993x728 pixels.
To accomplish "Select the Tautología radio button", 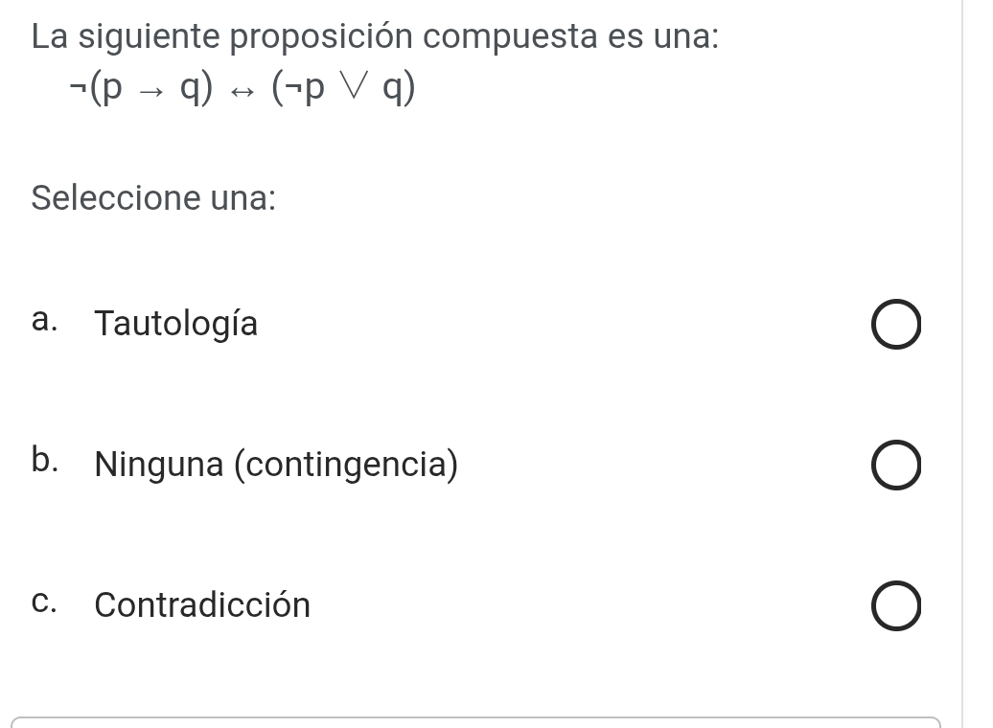I will pyautogui.click(x=896, y=324).
